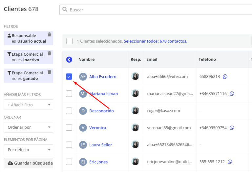Click the Buscar search field
The height and width of the screenshot is (172, 252).
156,10
